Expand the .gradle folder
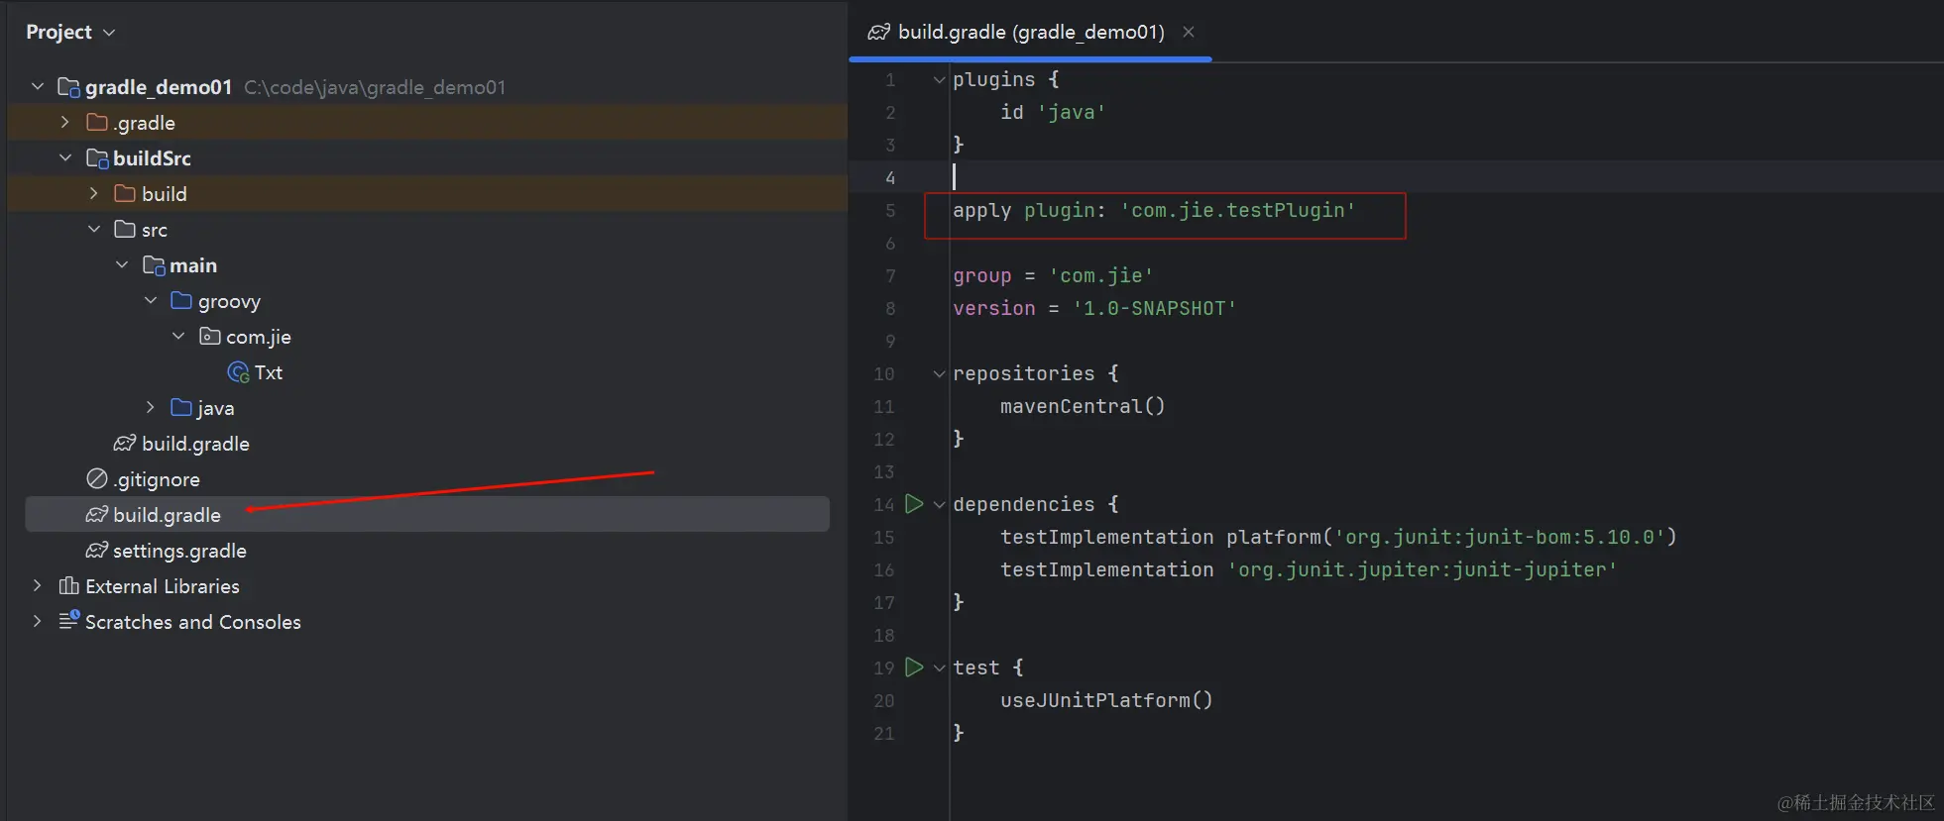The height and width of the screenshot is (821, 1944). point(65,123)
